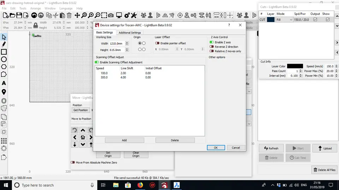Select the Ellipse drawing tool

tap(4, 59)
